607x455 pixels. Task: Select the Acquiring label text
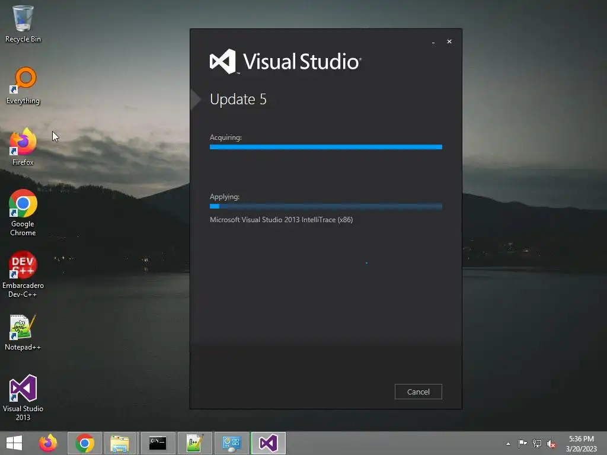pos(226,137)
